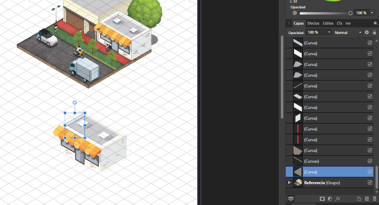Image resolution: width=379 pixels, height=205 pixels.
Task: Click the L: 52 lightness value text
Action: pyautogui.click(x=293, y=1)
